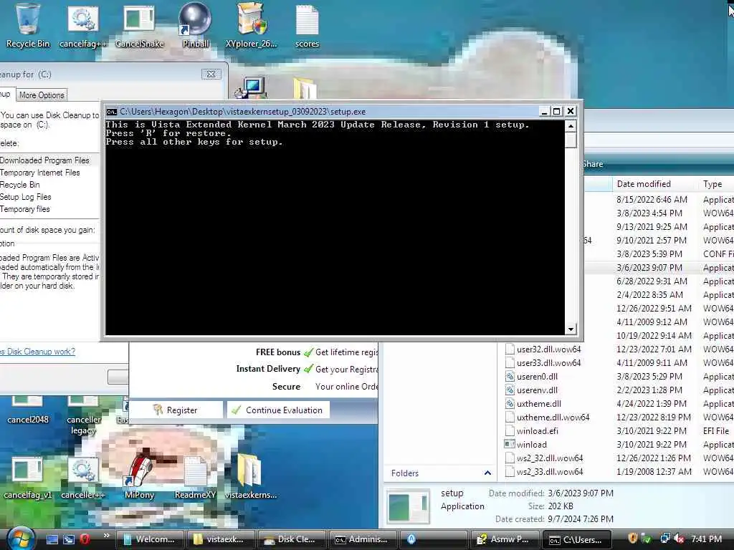734x550 pixels.
Task: Select Setup Log Files in cleanup list
Action: click(x=49, y=197)
